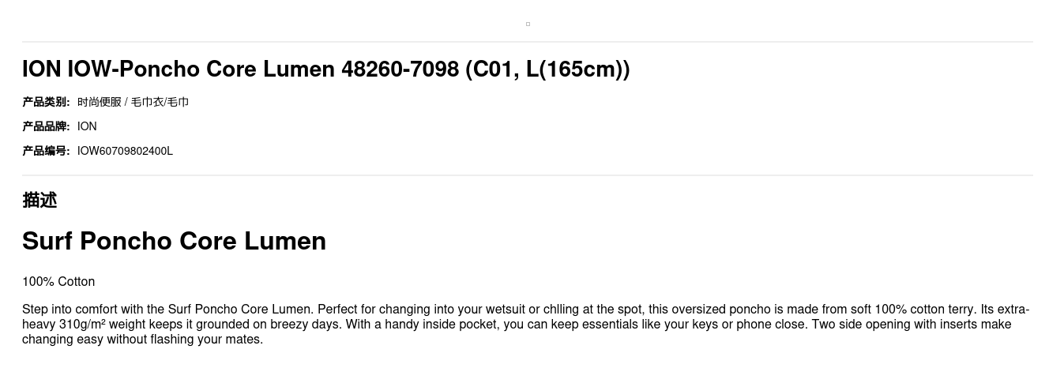This screenshot has width=1049, height=383.
Task: Click the word "wetsuit" in the description
Action: (x=505, y=310)
